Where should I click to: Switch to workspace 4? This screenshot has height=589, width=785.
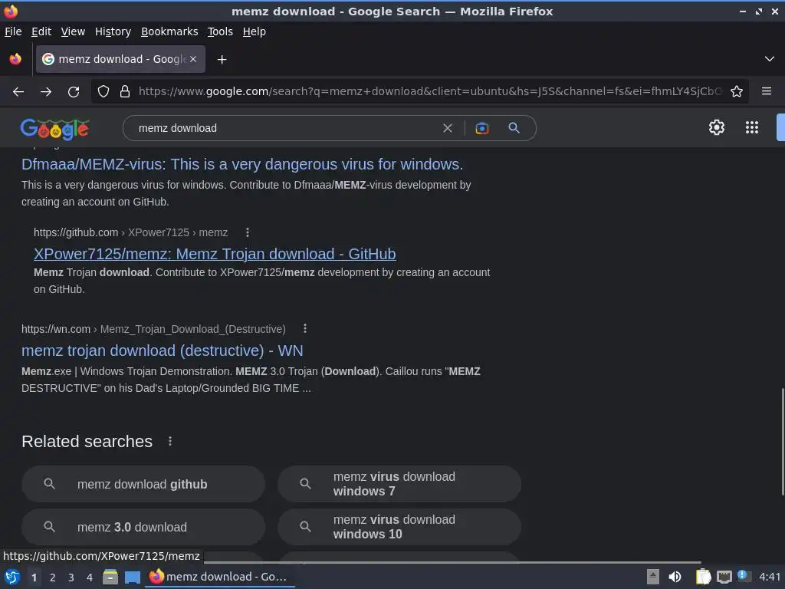[x=90, y=577]
